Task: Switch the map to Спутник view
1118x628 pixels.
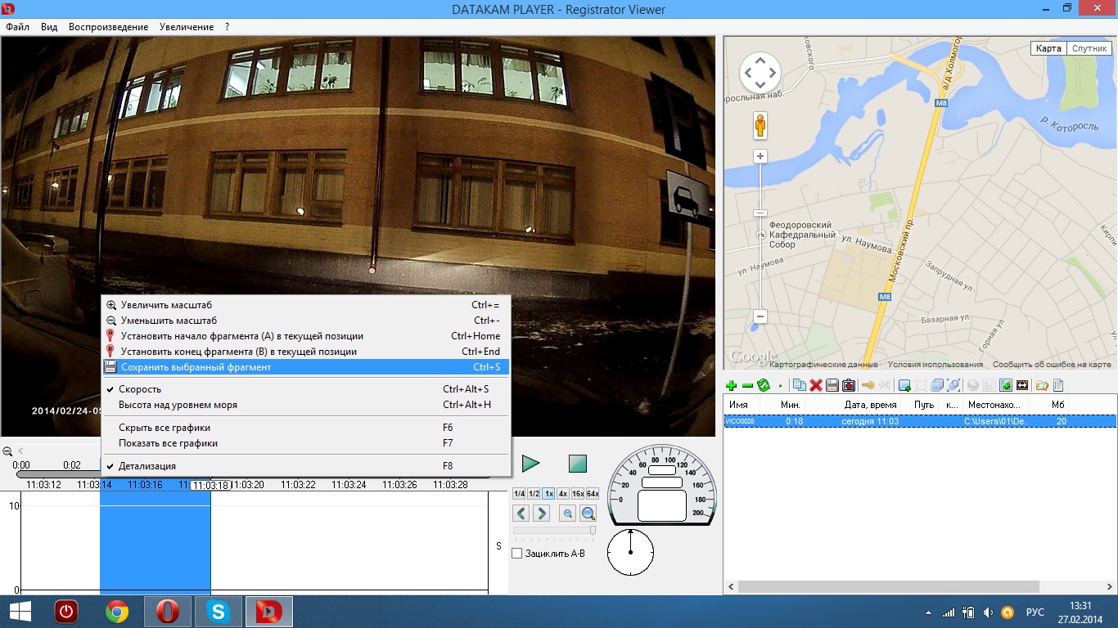Action: point(1089,48)
